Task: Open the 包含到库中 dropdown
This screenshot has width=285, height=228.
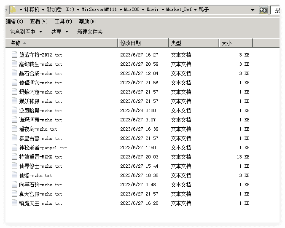Action: coord(26,32)
